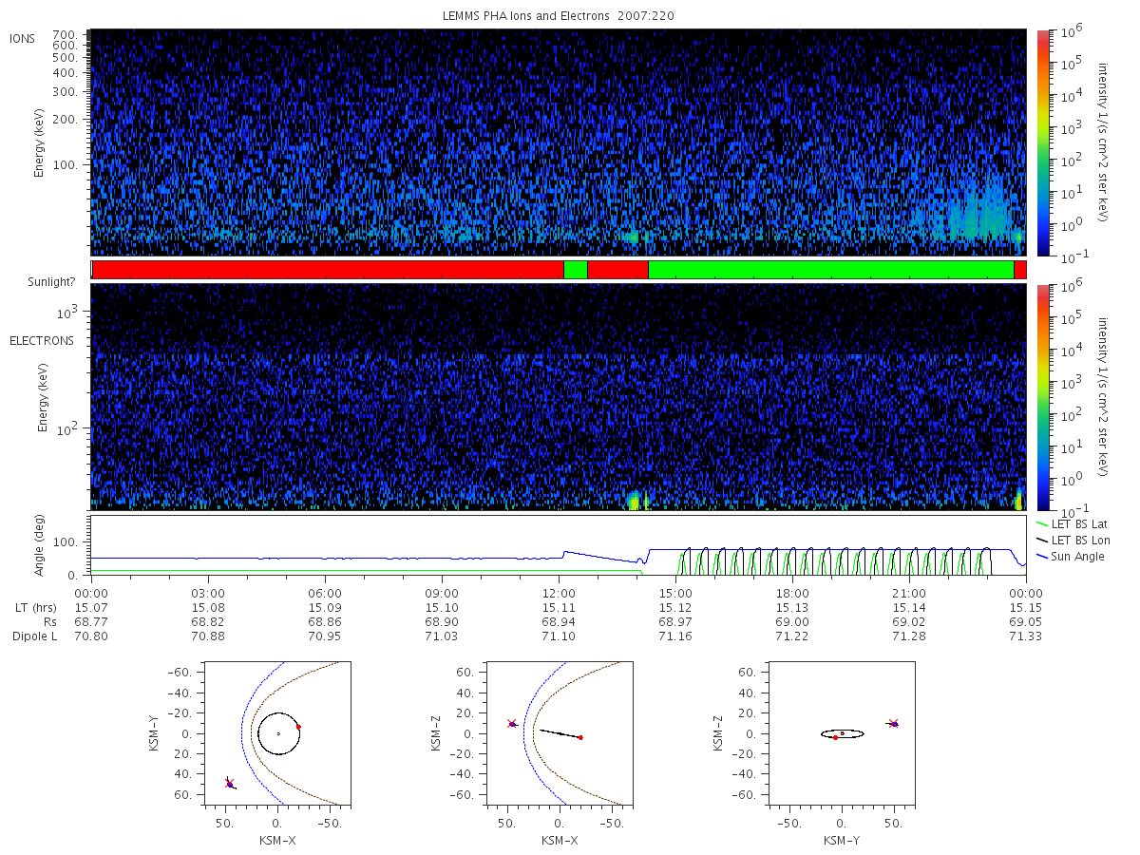Click the green LET BS Lat legend entry

click(x=1073, y=523)
